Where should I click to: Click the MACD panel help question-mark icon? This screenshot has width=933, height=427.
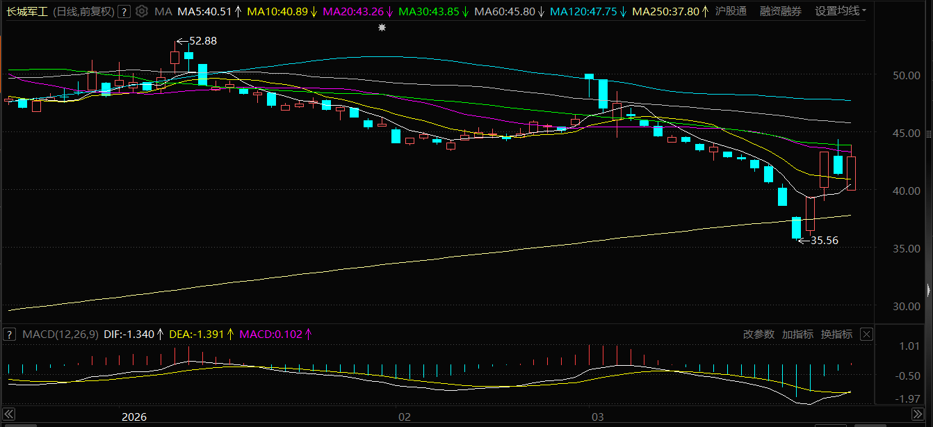[x=9, y=335]
